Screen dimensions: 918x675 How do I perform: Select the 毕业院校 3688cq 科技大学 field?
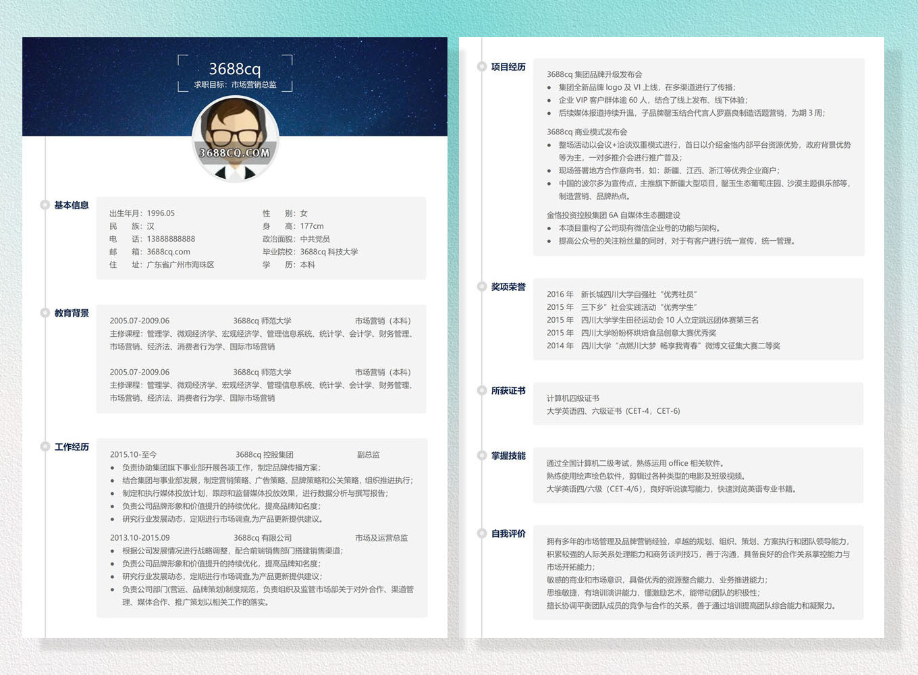[x=310, y=252]
